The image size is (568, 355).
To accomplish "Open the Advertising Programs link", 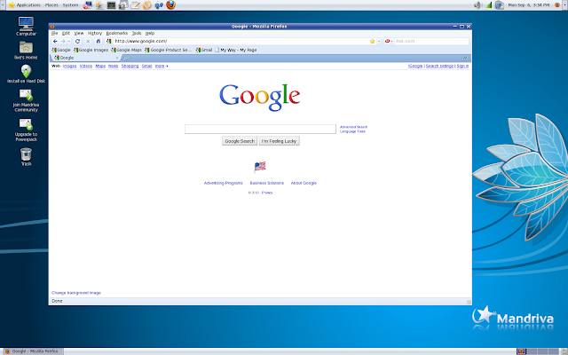I will point(223,184).
